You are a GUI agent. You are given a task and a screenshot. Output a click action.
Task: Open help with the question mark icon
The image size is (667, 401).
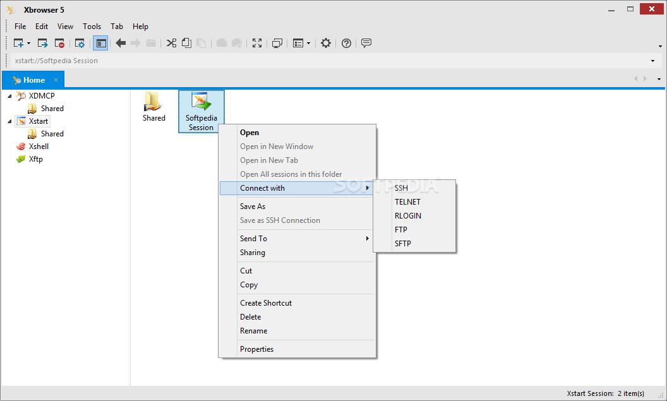346,43
